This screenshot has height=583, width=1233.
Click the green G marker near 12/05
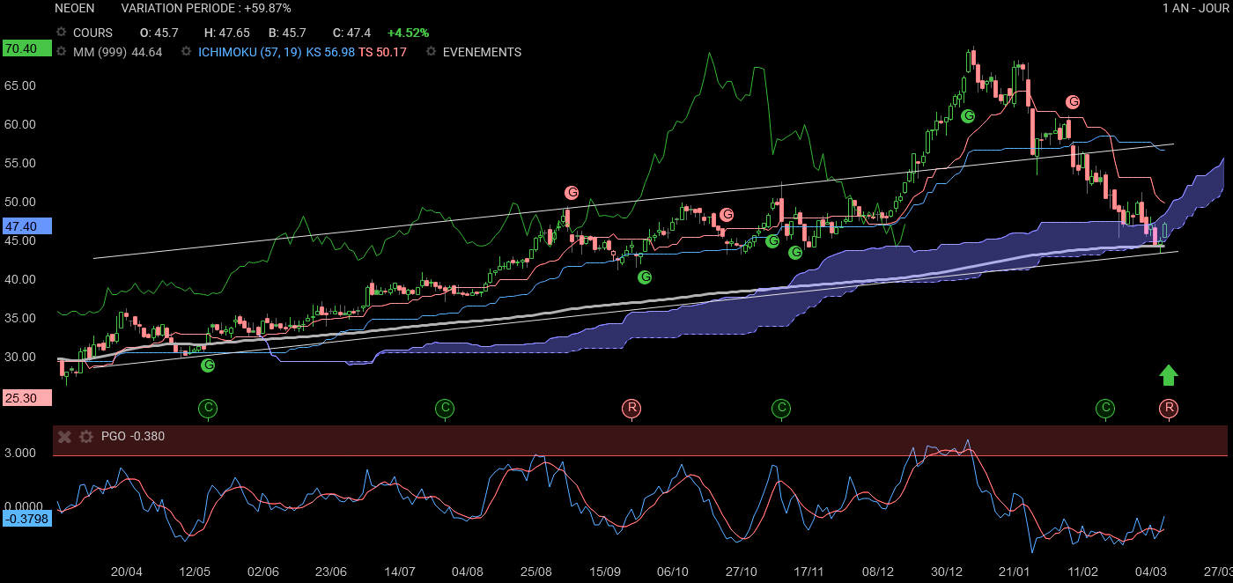[208, 365]
